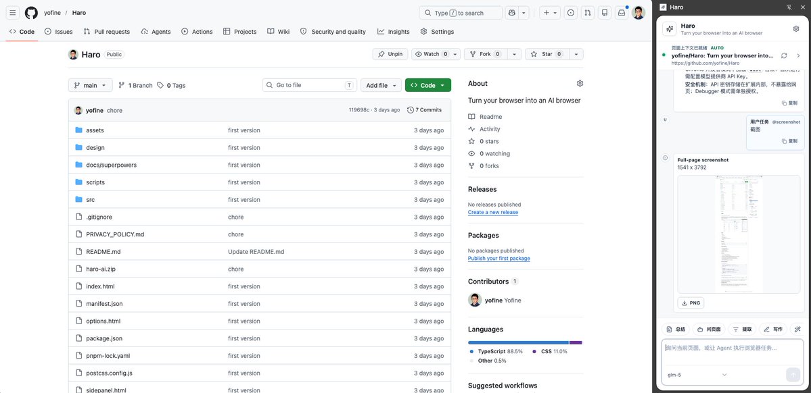Open the repositories icon in top header
This screenshot has height=393, width=811.
(x=605, y=12)
